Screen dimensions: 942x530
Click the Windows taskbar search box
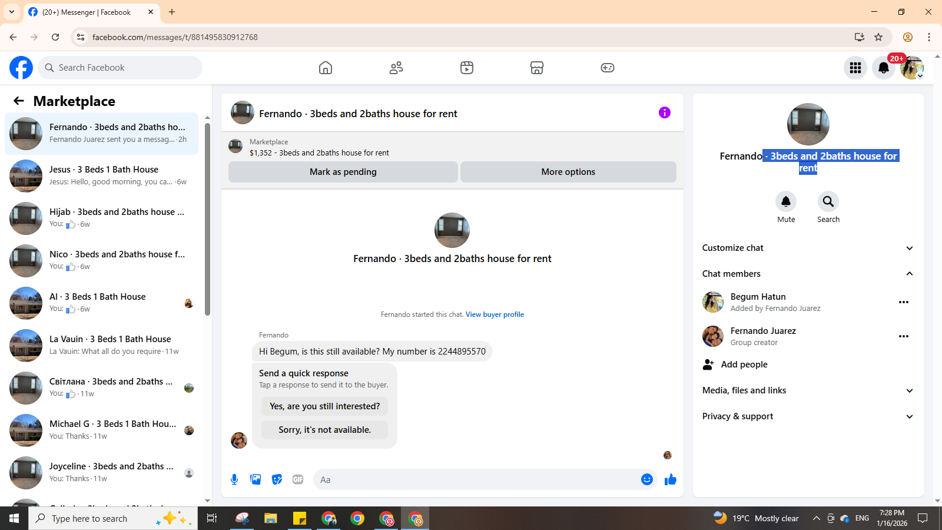point(113,518)
